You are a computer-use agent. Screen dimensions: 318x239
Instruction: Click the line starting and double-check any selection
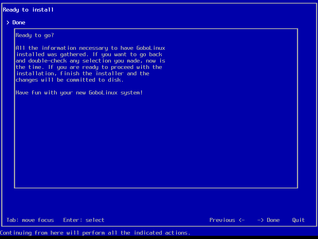coord(90,61)
